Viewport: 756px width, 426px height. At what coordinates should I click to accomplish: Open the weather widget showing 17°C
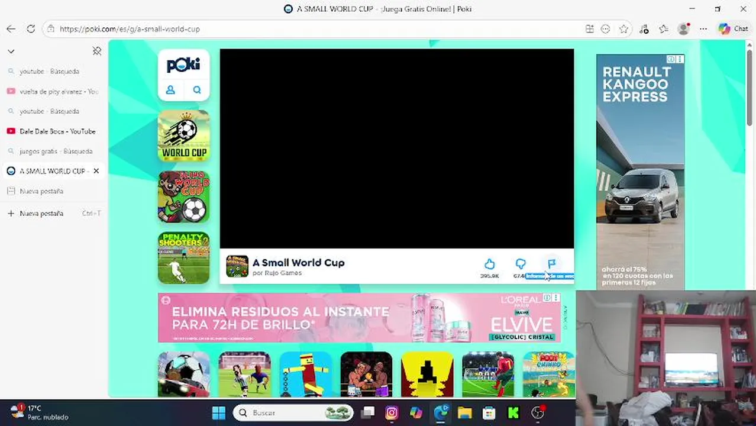pyautogui.click(x=39, y=412)
